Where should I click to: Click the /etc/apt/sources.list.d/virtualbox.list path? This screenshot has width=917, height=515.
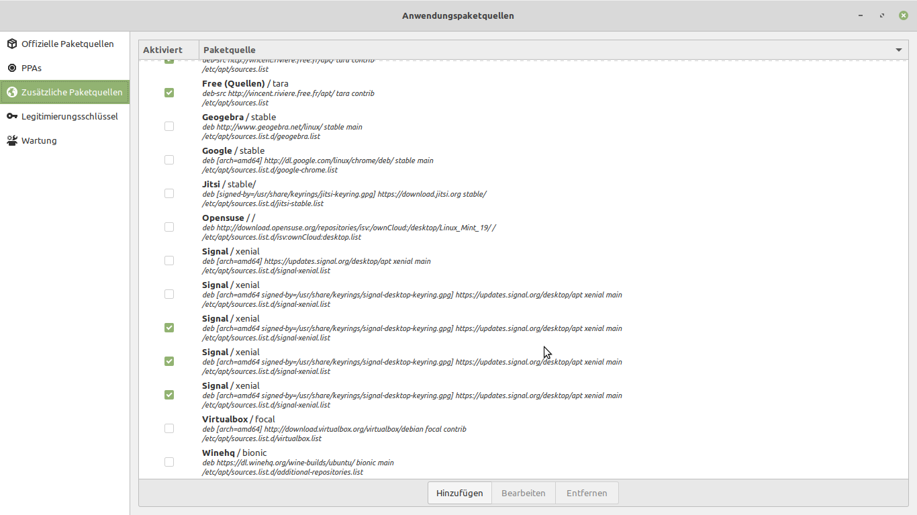click(x=262, y=438)
